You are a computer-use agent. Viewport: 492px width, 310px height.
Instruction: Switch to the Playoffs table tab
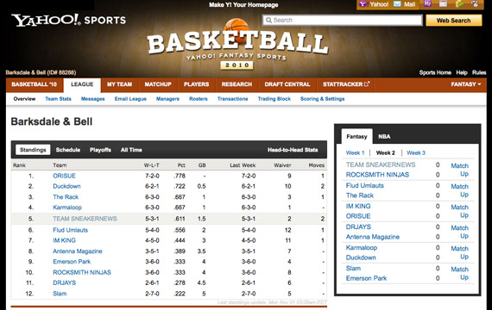pos(100,150)
